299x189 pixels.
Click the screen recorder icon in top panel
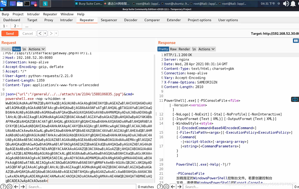[34, 4]
